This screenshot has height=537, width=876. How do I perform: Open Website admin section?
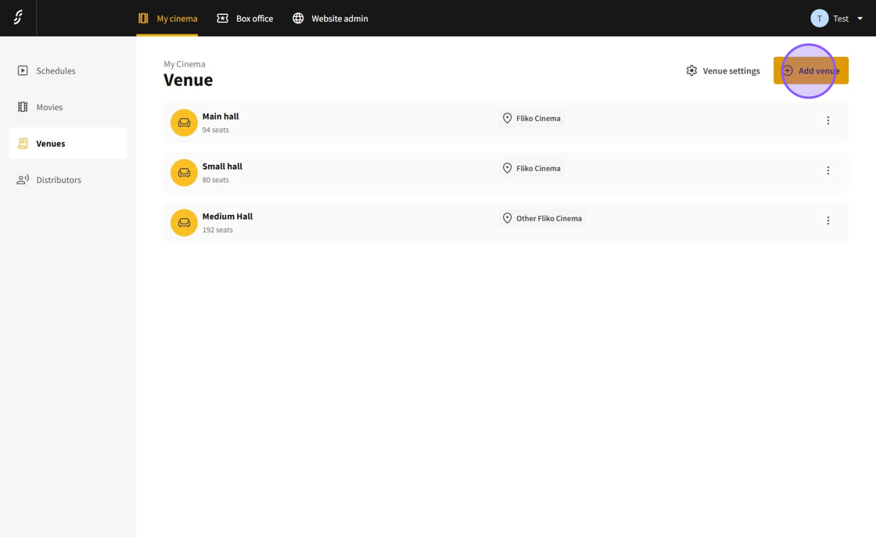(330, 18)
